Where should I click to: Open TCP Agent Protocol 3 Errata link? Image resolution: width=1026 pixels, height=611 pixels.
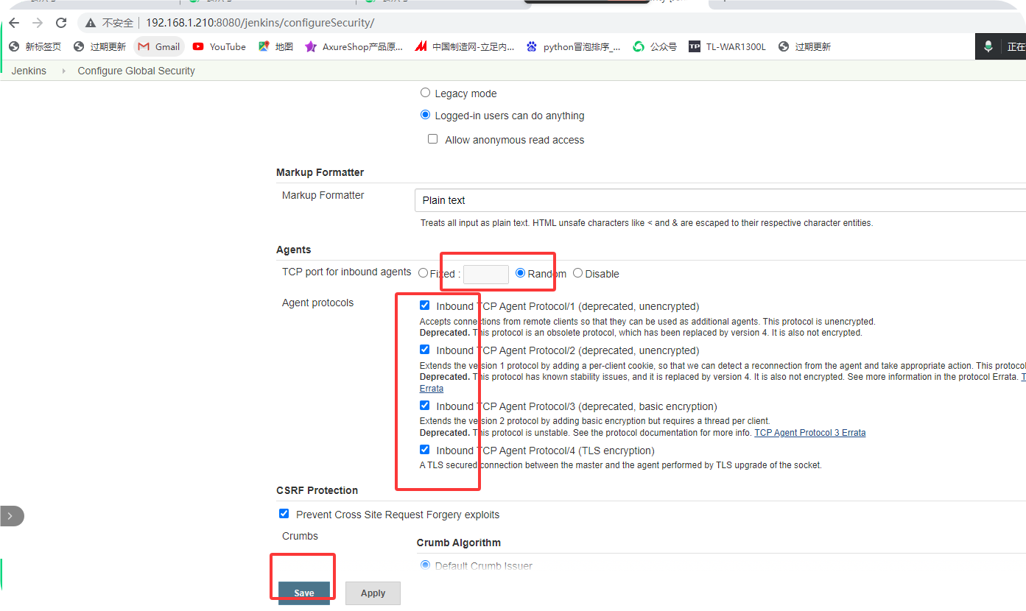810,433
